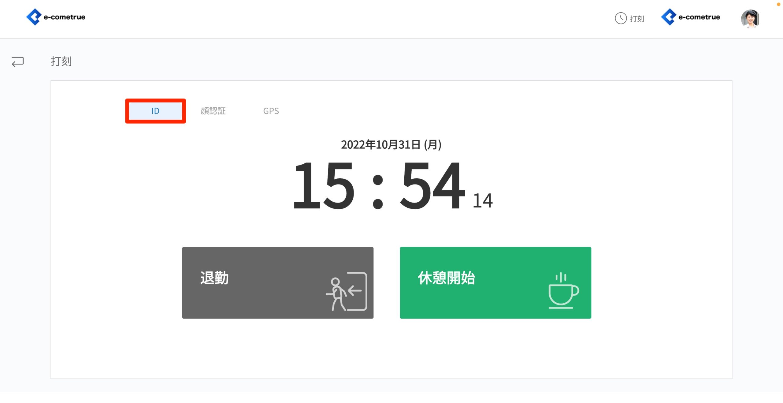
Task: Click the steaming coffee cup icon
Action: [x=563, y=291]
